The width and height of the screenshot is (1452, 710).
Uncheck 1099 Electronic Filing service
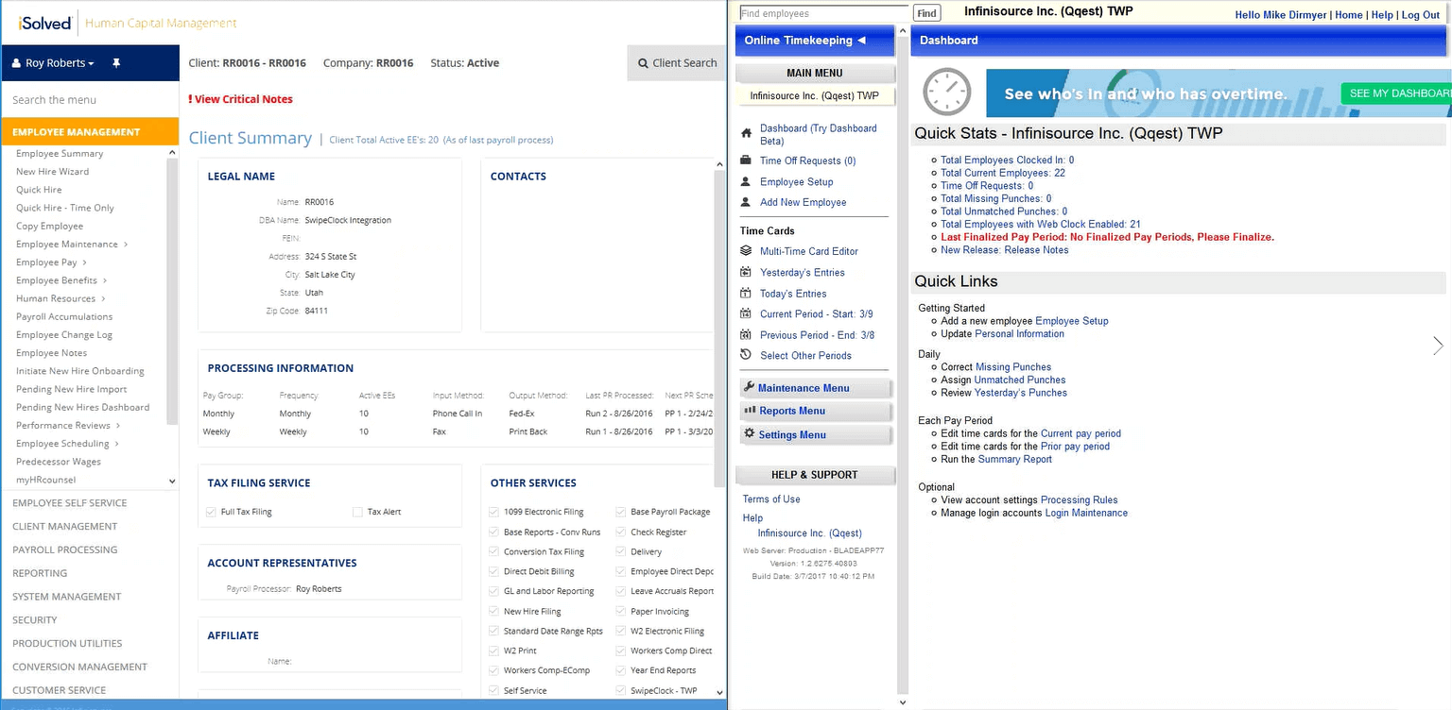coord(493,511)
